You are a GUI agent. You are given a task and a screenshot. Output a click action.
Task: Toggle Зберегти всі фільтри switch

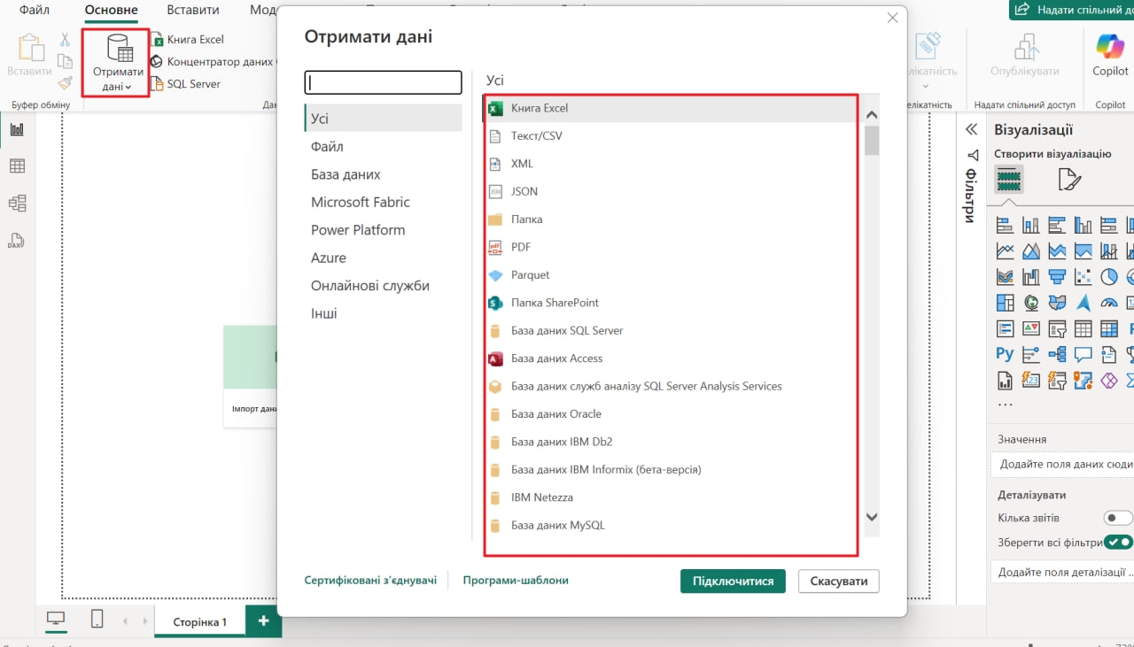click(x=1117, y=542)
